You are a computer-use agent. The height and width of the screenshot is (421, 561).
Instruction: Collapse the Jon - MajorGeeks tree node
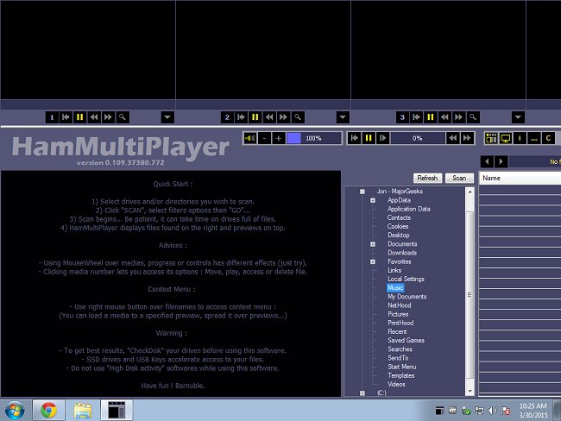click(362, 192)
